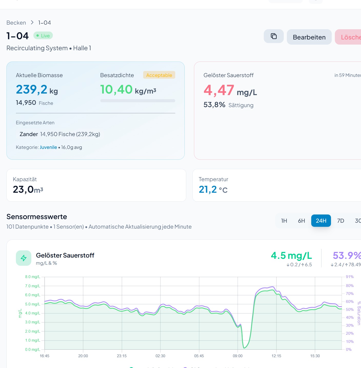Switch to the 24H tab
This screenshot has height=368, width=361.
(321, 221)
